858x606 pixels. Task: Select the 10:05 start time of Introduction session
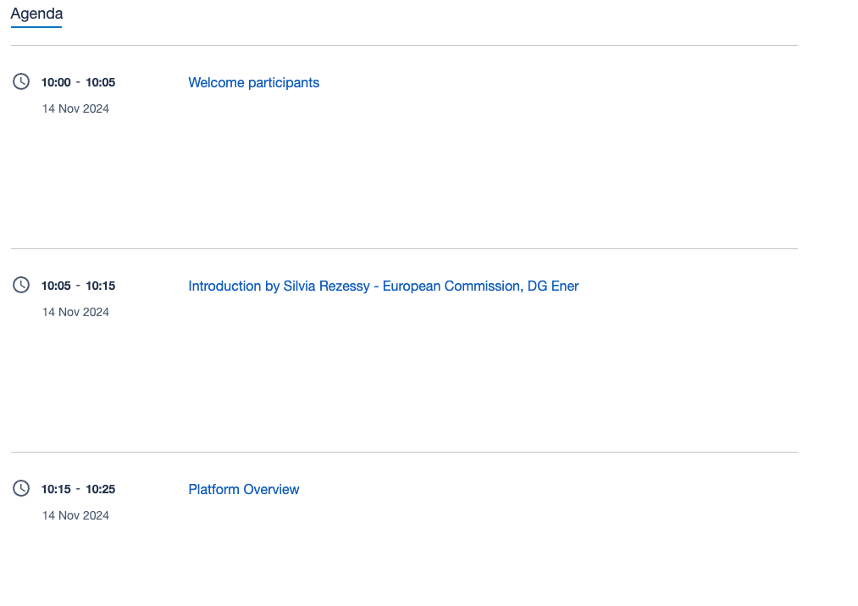pos(56,286)
